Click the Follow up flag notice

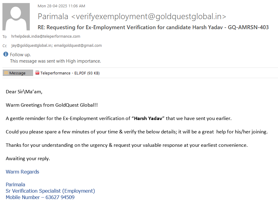point(20,55)
